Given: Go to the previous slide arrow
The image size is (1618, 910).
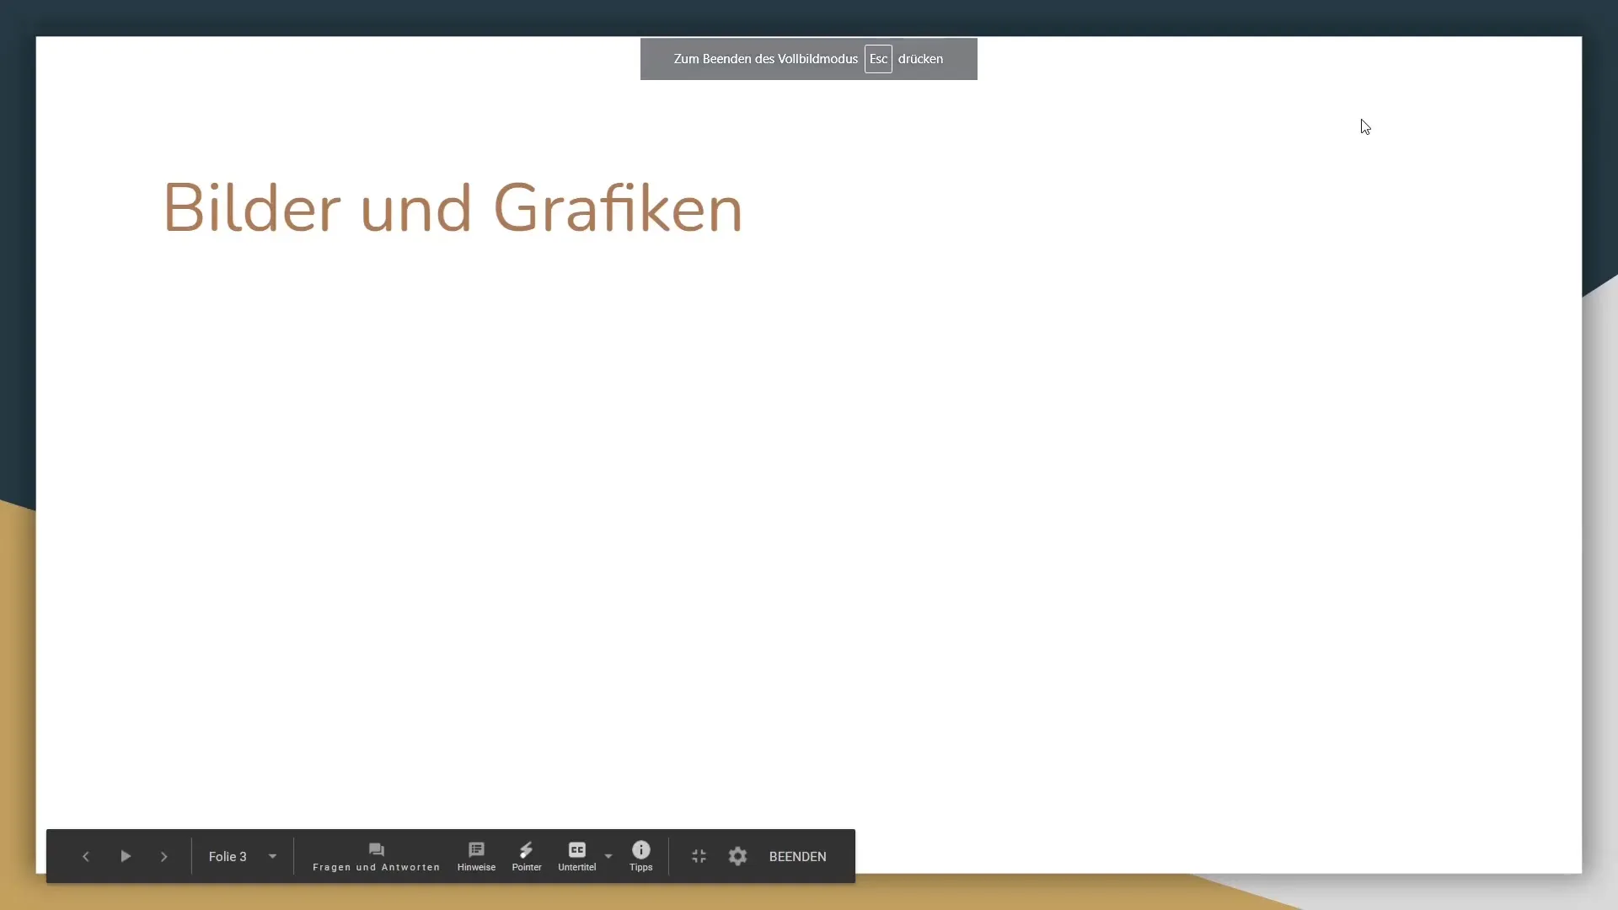Looking at the screenshot, I should 85,856.
